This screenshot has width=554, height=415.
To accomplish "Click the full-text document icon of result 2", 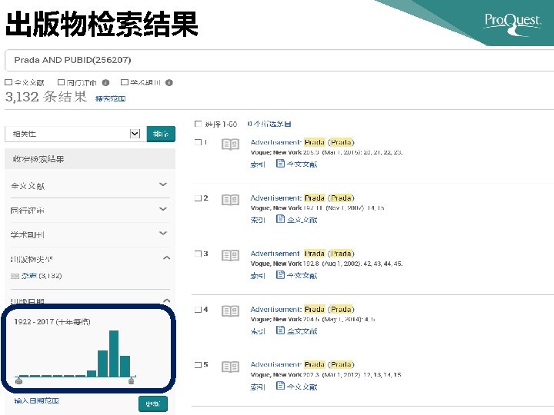I will [280, 219].
